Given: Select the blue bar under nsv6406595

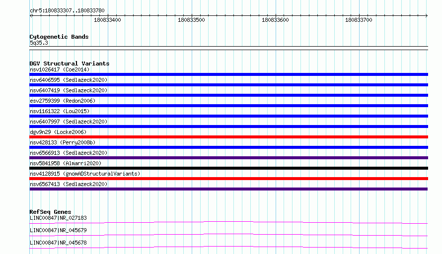Looking at the screenshot, I should pos(228,85).
